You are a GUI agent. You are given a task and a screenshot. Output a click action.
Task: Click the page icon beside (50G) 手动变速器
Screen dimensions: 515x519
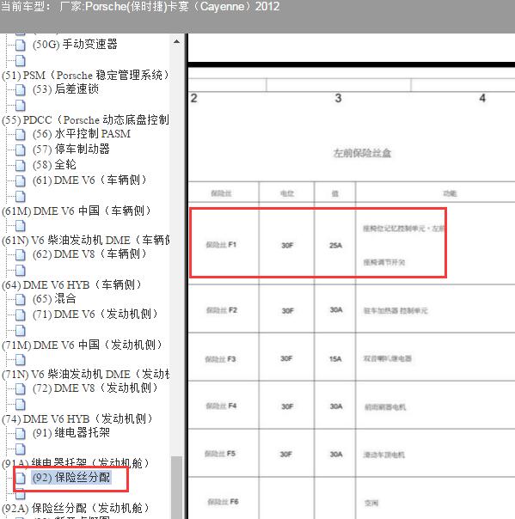(20, 45)
